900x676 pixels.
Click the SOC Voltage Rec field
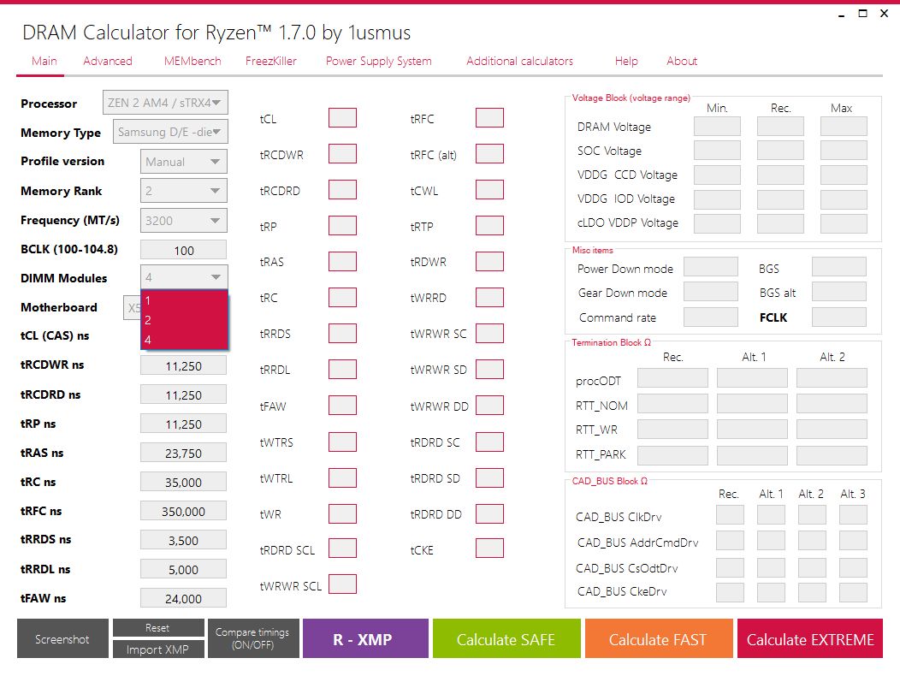coord(780,151)
